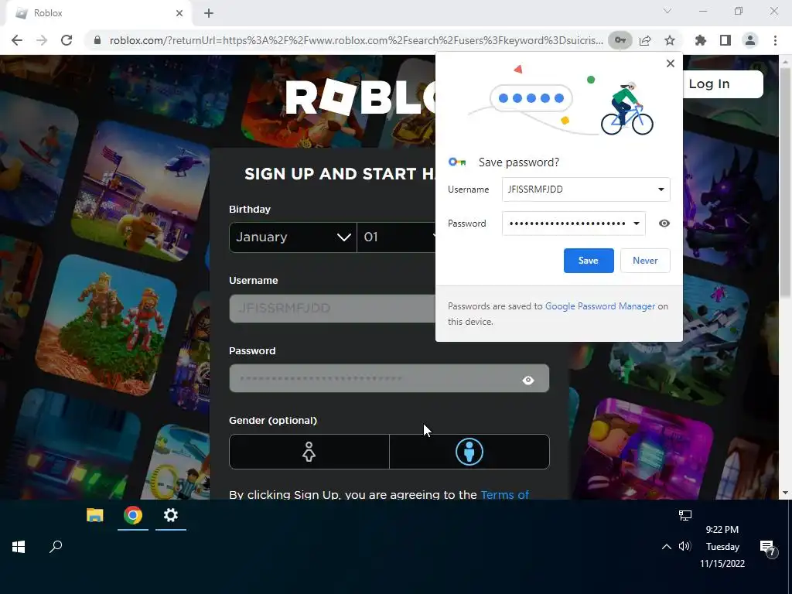
Task: Open the Chrome profile avatar
Action: [x=750, y=40]
